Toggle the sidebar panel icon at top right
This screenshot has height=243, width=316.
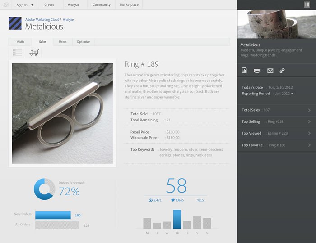(x=307, y=4)
